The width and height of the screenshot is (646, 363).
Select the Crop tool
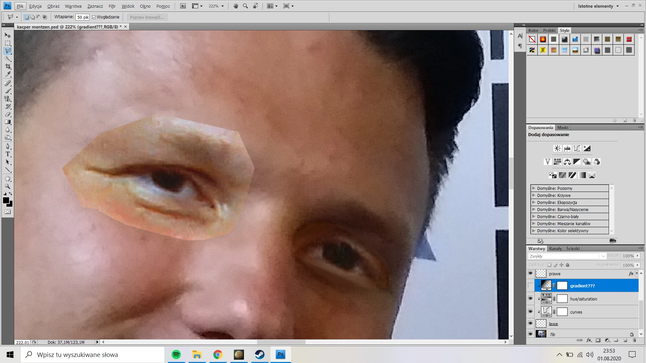click(x=8, y=67)
